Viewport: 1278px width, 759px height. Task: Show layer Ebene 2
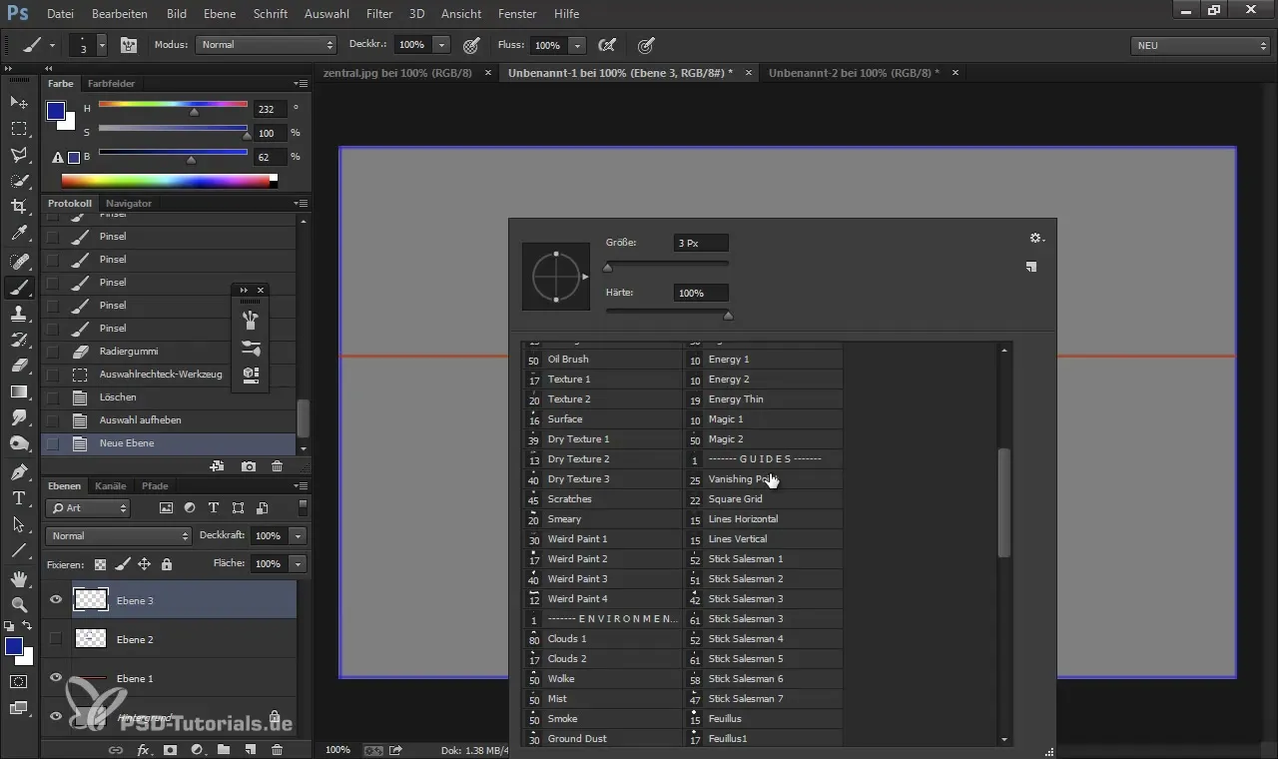(56, 639)
